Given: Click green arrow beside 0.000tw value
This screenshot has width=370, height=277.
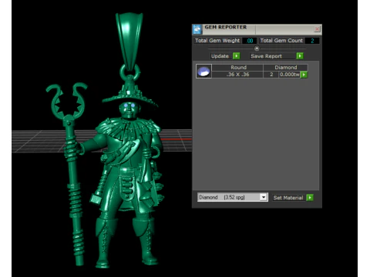Looking at the screenshot, I should 304,75.
